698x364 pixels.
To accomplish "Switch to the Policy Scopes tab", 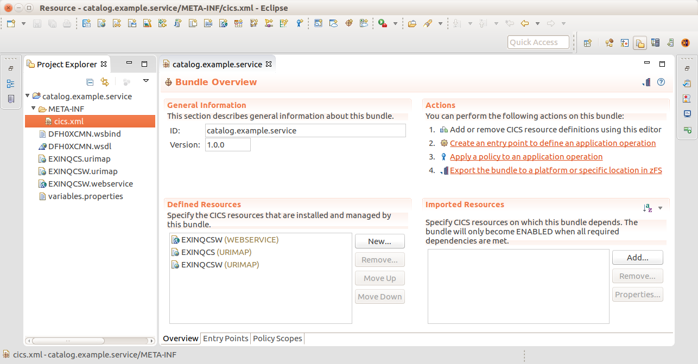I will tap(277, 339).
